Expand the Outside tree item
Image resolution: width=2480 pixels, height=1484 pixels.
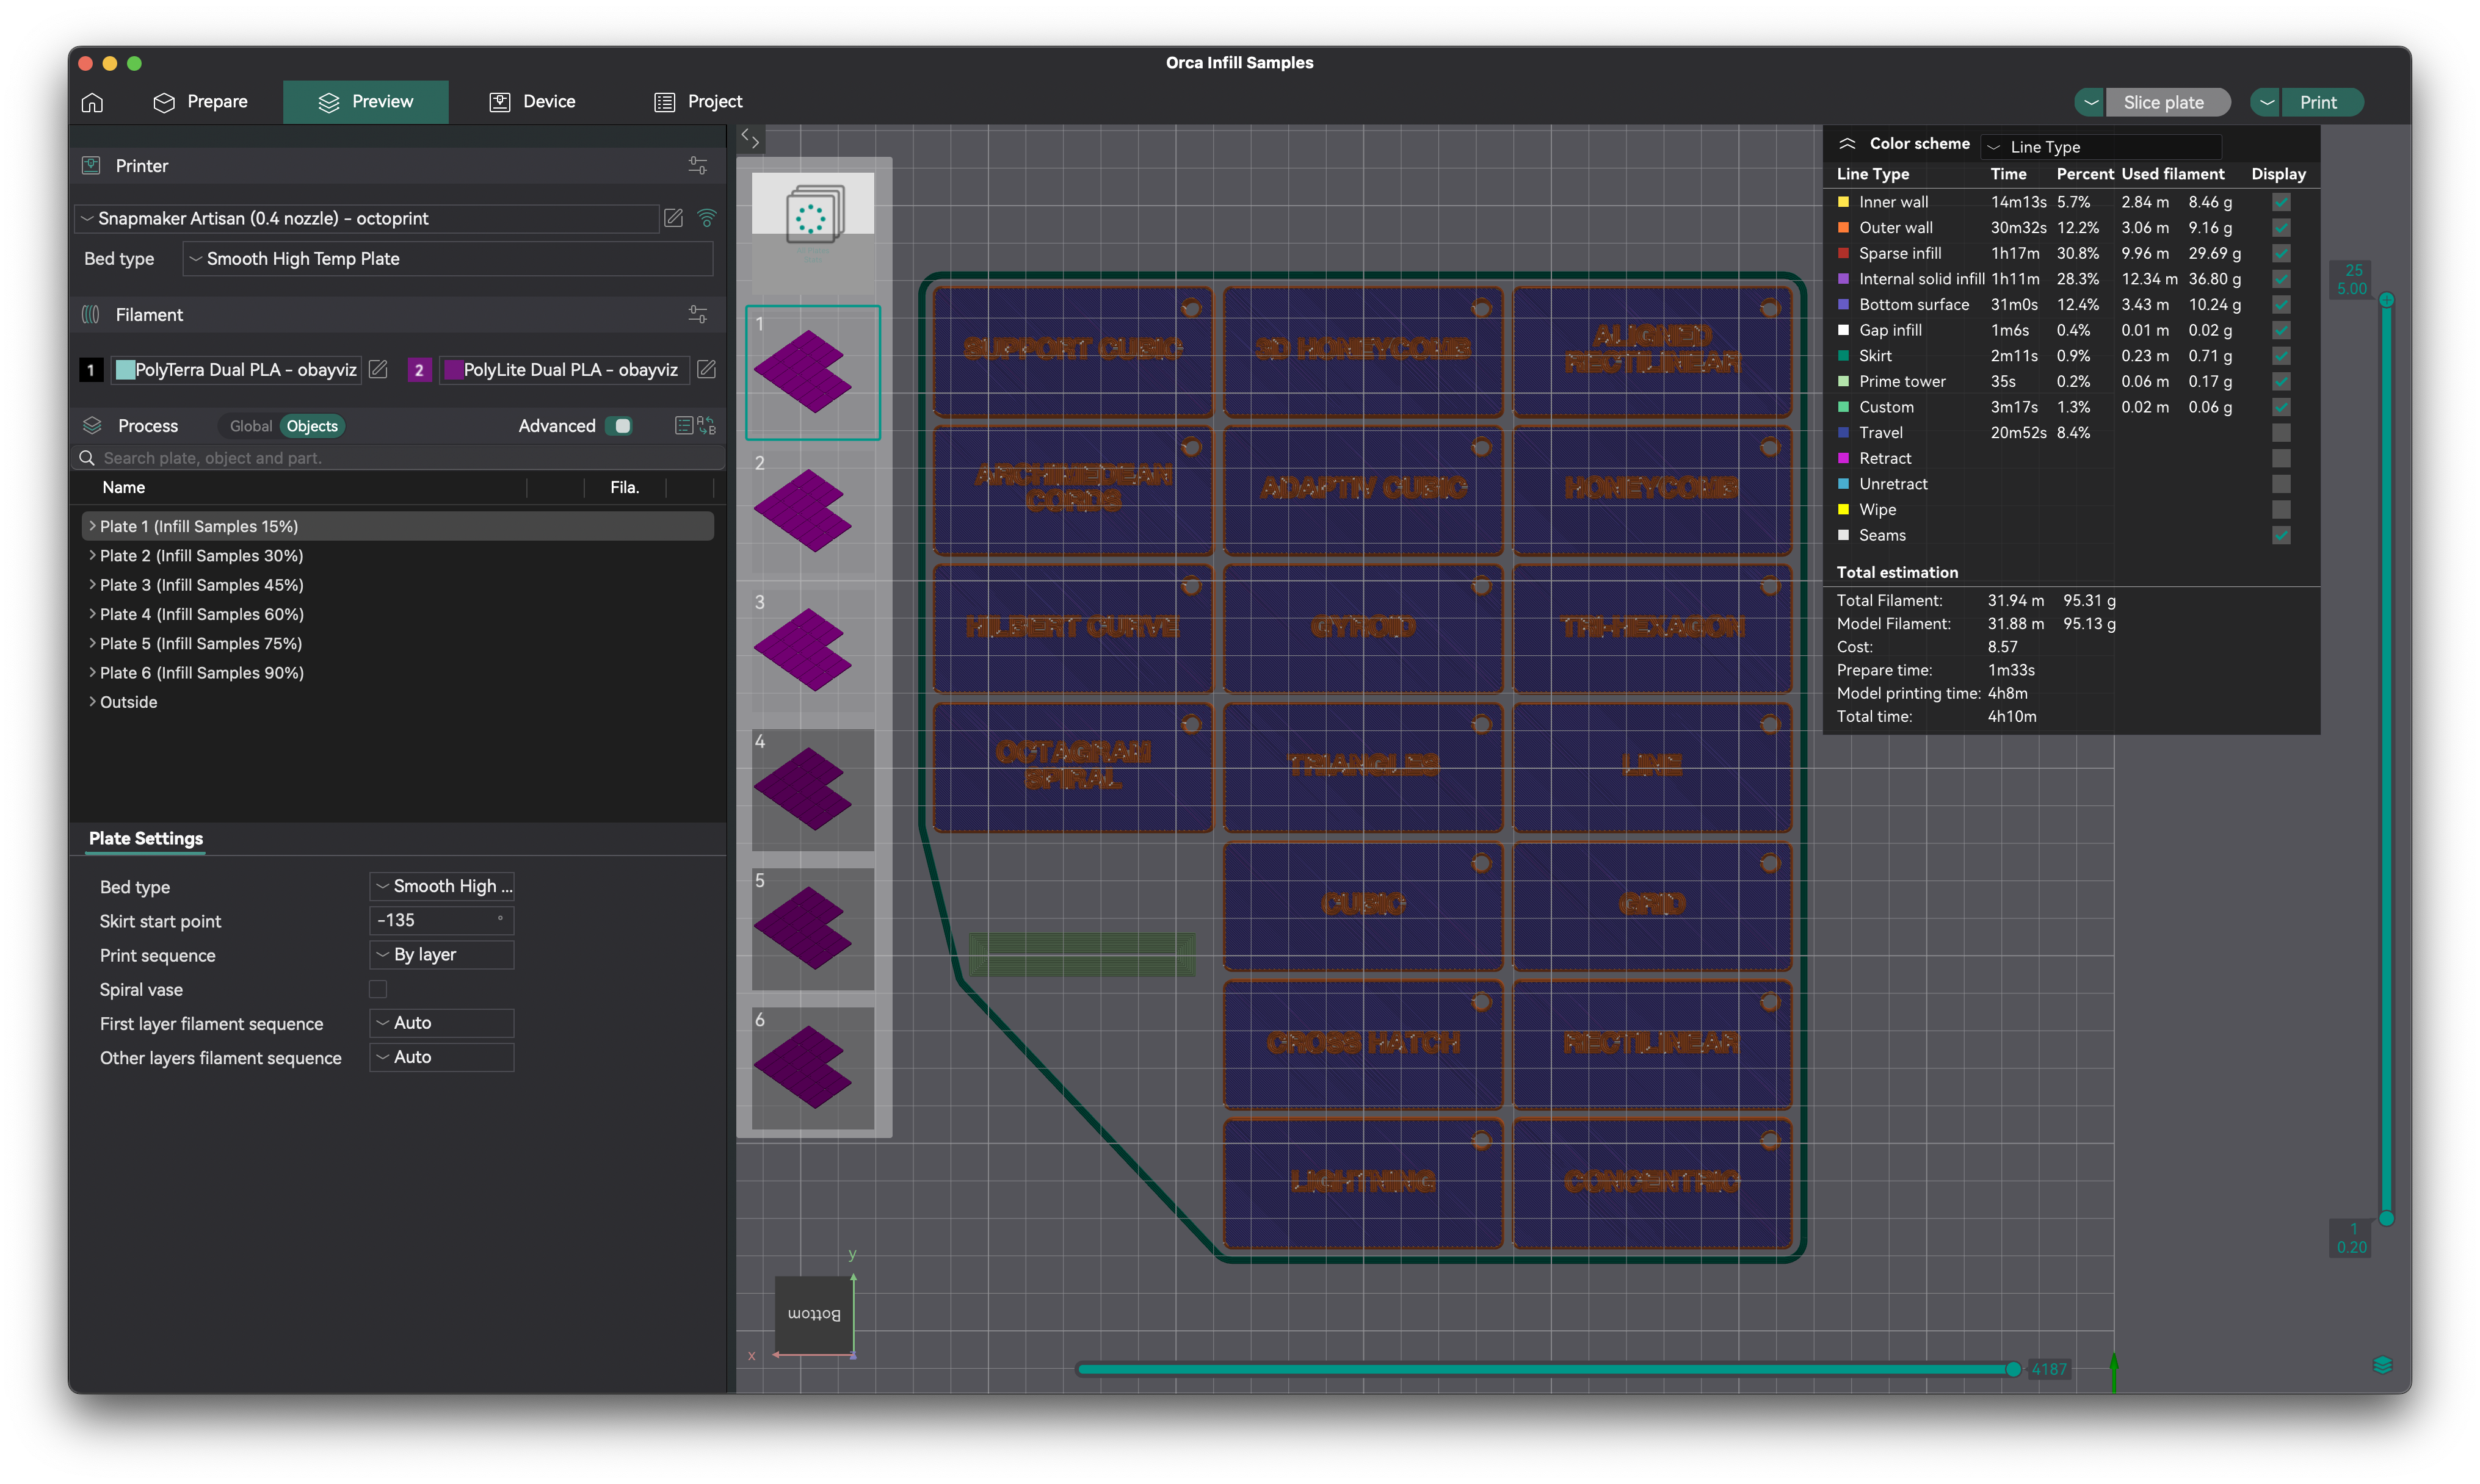click(x=92, y=702)
